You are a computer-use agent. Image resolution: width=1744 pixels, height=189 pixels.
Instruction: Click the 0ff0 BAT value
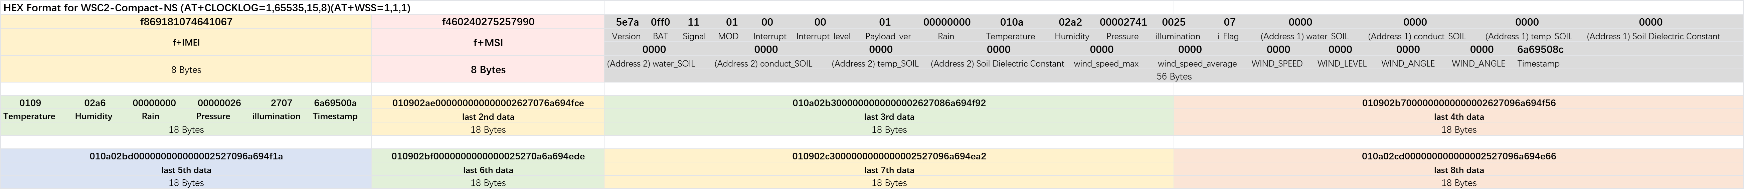click(660, 22)
